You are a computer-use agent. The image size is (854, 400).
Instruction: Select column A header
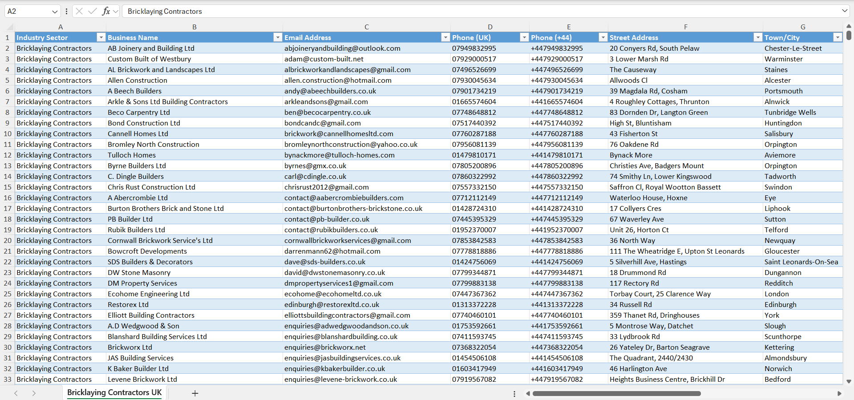(x=61, y=27)
